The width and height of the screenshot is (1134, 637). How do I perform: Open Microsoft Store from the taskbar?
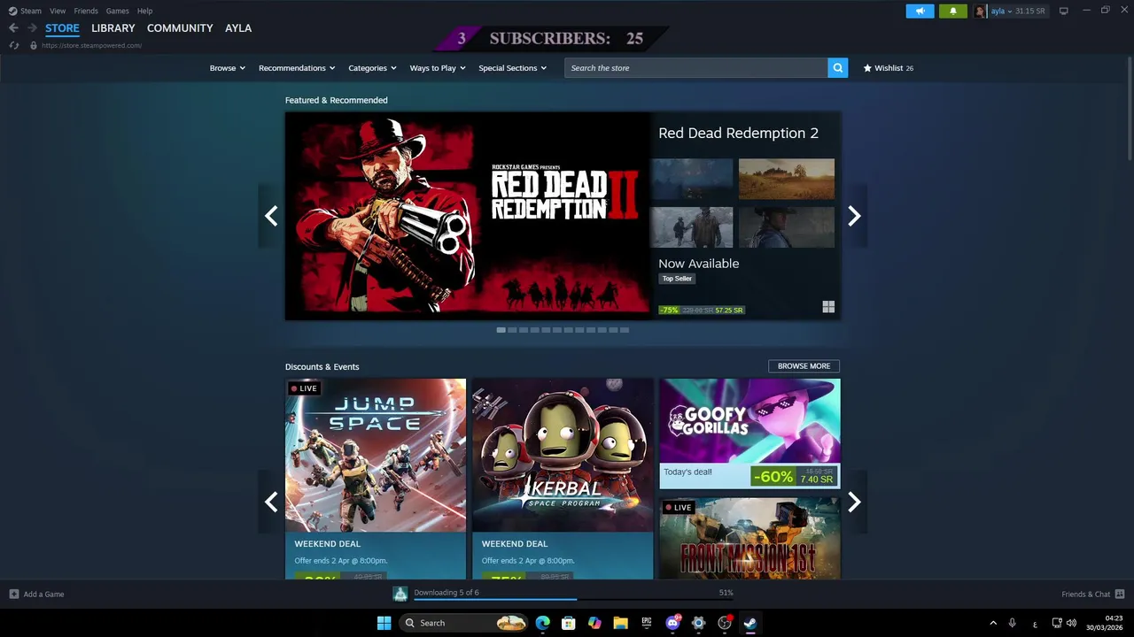569,623
